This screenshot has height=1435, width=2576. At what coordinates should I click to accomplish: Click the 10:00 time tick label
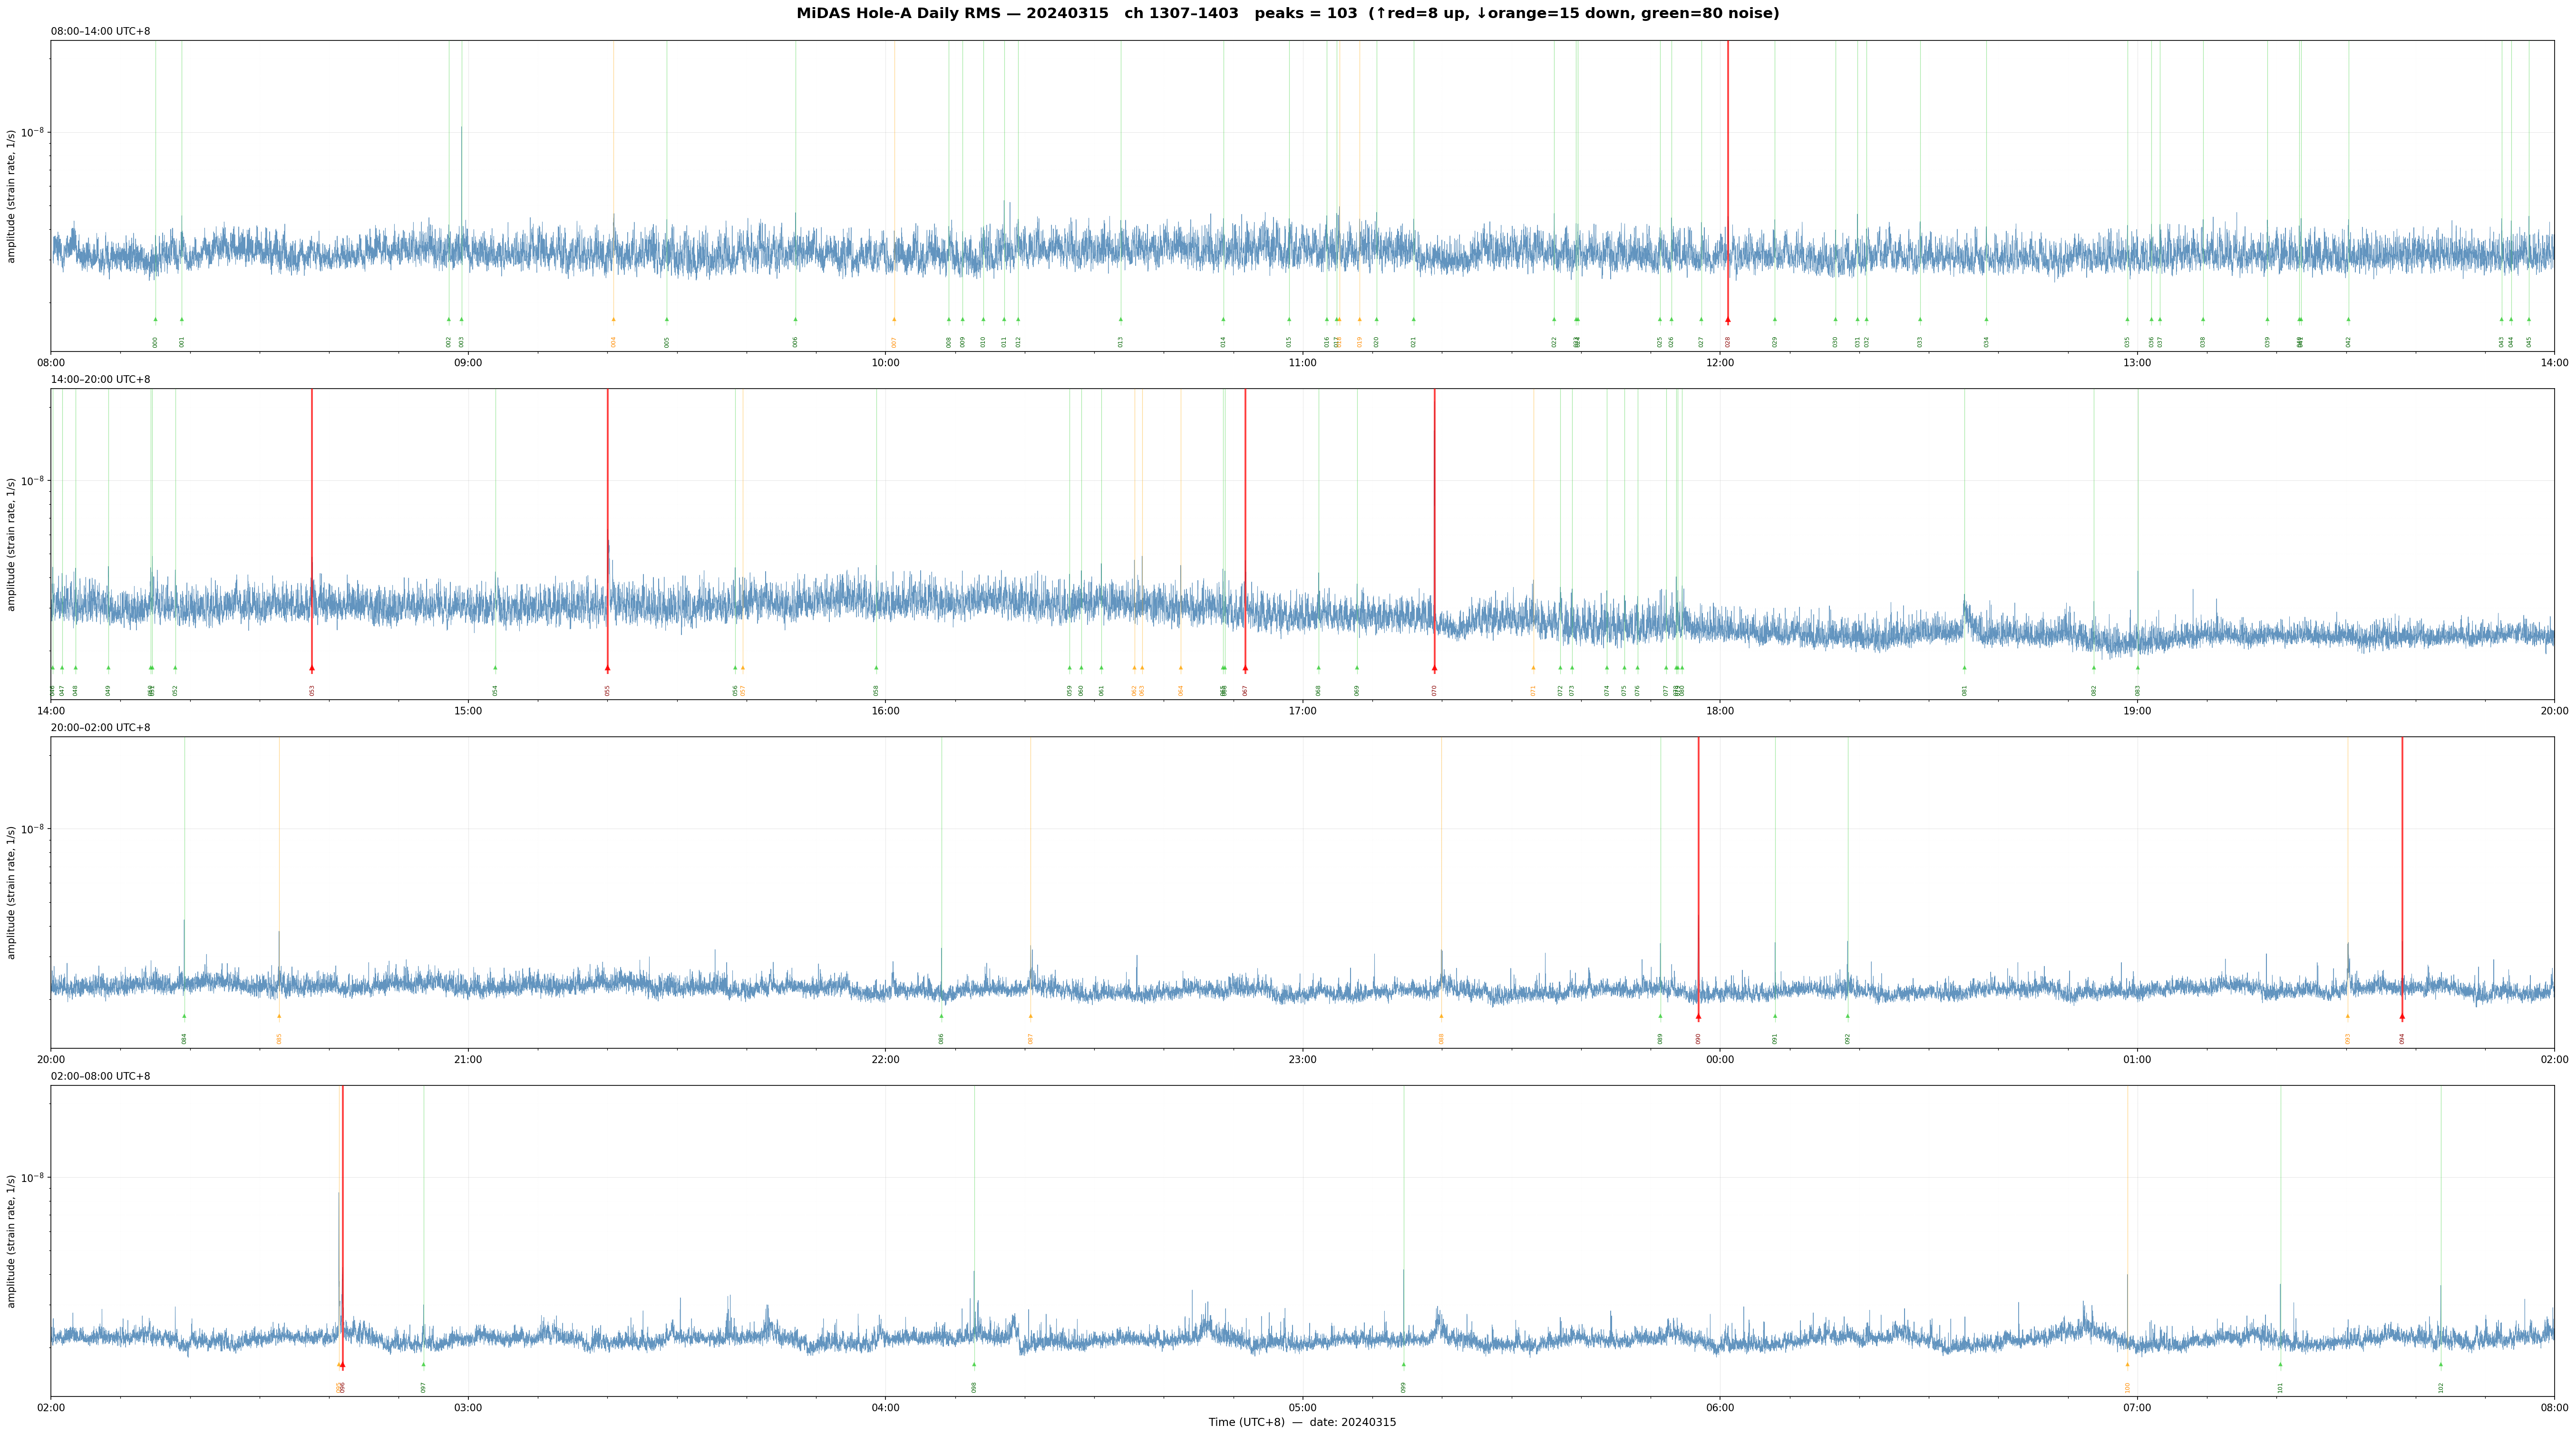click(x=885, y=363)
